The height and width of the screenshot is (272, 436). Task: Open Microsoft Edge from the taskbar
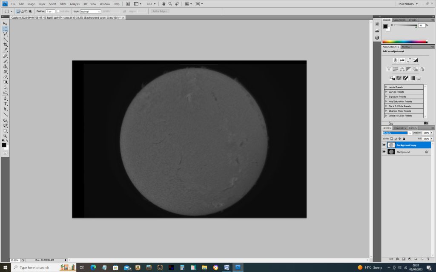tap(93, 268)
